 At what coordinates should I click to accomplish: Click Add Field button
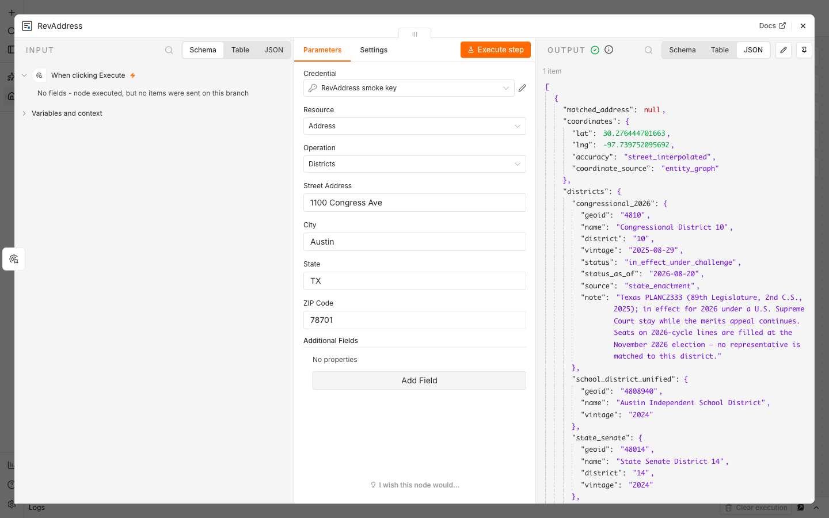pyautogui.click(x=419, y=380)
